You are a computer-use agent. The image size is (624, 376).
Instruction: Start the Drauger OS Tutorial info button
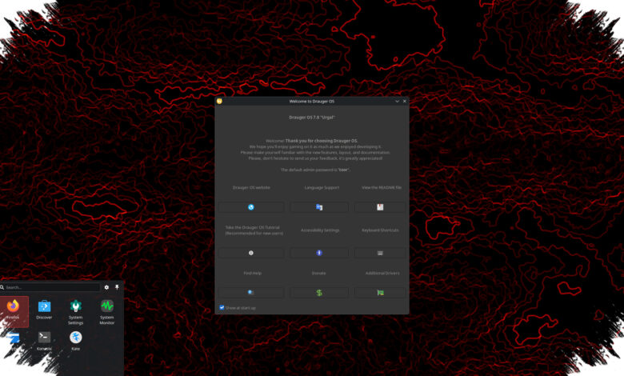coord(251,253)
